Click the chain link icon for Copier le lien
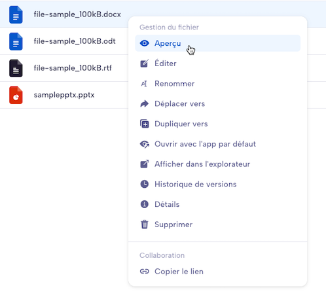The height and width of the screenshot is (305, 326). pyautogui.click(x=144, y=271)
